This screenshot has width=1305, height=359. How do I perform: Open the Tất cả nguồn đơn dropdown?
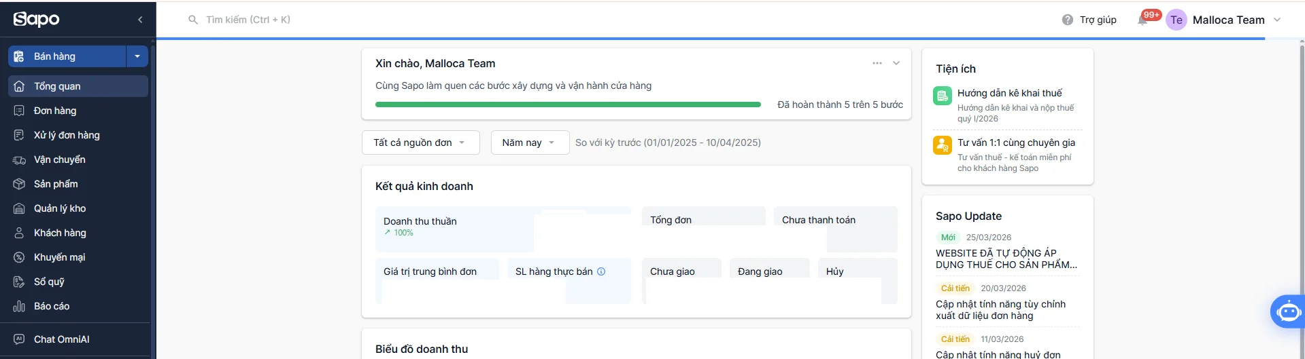click(421, 143)
